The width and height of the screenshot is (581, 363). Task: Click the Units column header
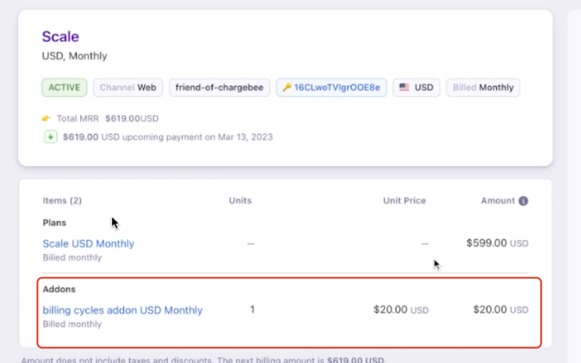coord(240,201)
